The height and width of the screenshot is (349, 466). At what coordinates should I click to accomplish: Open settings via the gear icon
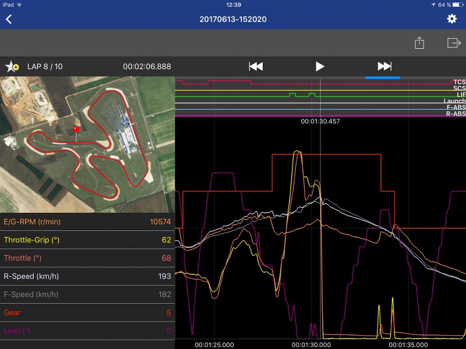tap(452, 19)
